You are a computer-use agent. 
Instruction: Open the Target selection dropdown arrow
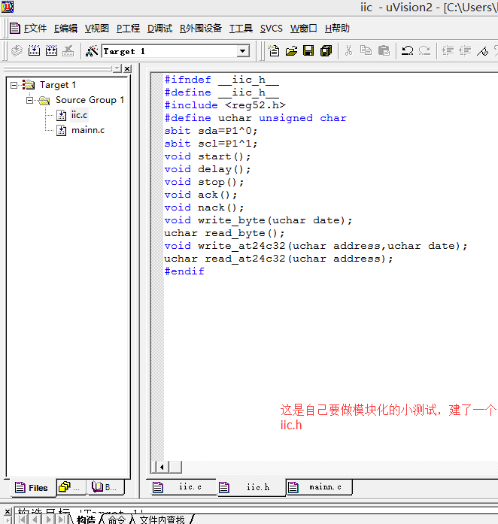(x=243, y=51)
